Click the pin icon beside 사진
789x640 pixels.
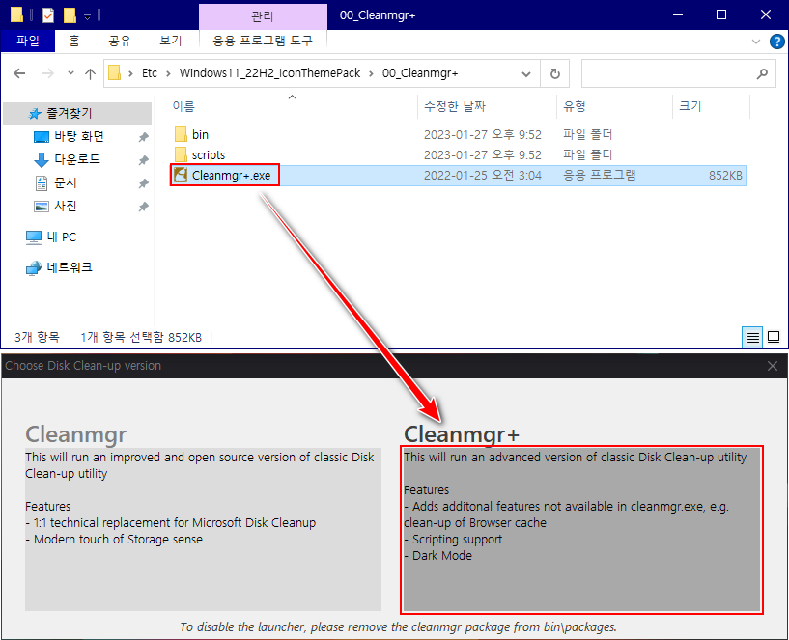point(143,207)
